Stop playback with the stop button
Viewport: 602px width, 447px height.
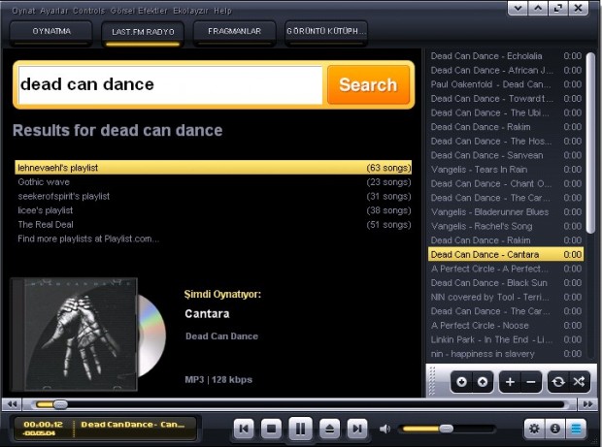(272, 429)
